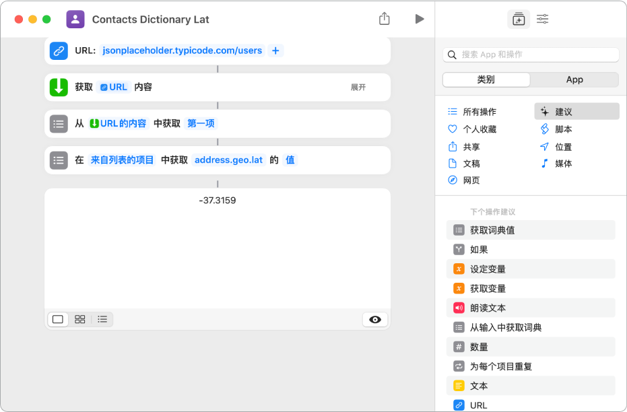Switch to the App tab in sidebar
627x412 pixels.
point(574,79)
